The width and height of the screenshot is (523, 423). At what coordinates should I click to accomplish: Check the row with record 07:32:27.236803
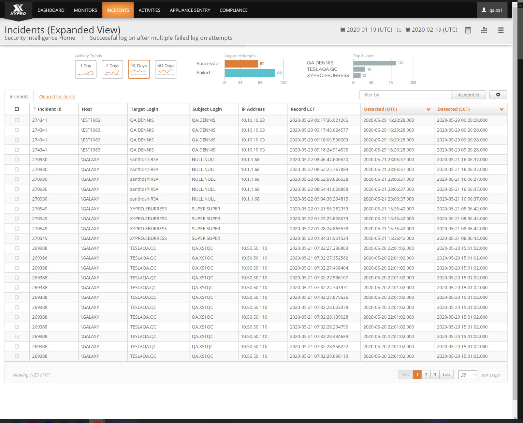[x=17, y=248]
